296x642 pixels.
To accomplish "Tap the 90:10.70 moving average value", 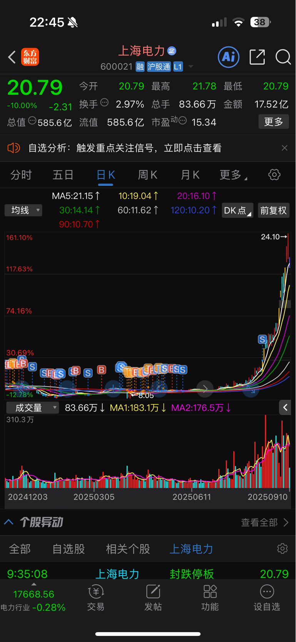I will 79,224.
